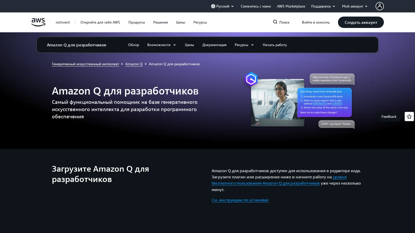The image size is (415, 233).
Task: Select Цены tab in product bar
Action: tap(189, 45)
